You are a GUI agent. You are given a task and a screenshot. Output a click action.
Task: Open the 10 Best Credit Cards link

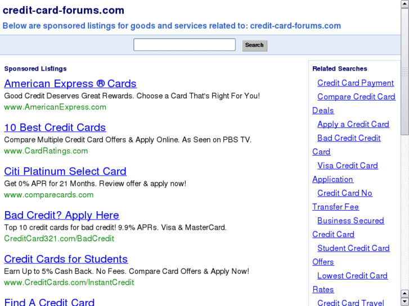click(x=55, y=127)
